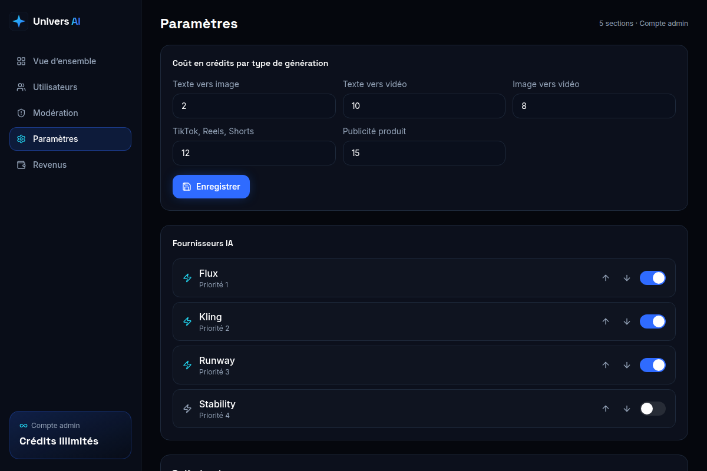Screen dimensions: 707x471
Task: Disable the Kling provider toggle
Action: pyautogui.click(x=653, y=321)
